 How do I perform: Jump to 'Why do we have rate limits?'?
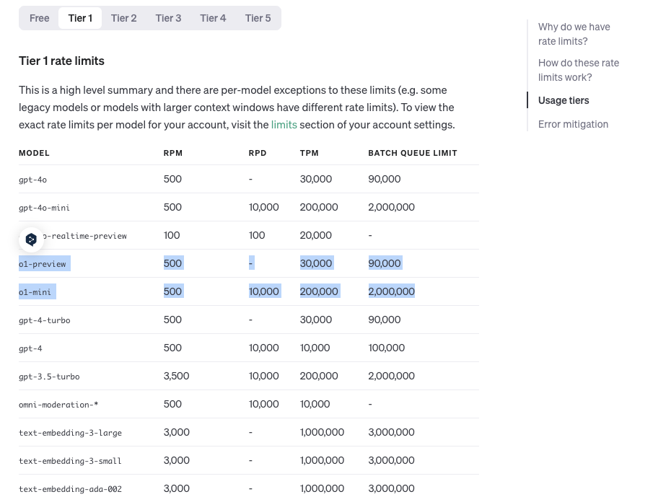574,34
